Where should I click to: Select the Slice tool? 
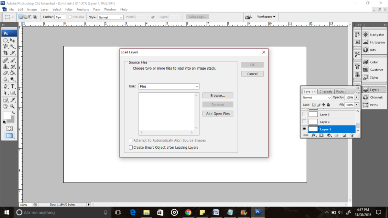point(13,53)
